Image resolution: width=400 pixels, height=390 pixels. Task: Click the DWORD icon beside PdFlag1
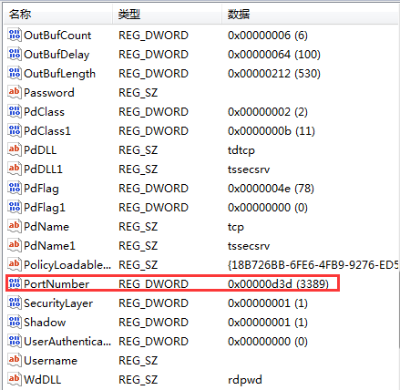coord(15,207)
